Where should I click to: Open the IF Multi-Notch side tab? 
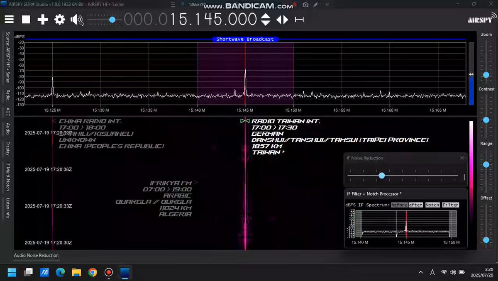point(7,177)
